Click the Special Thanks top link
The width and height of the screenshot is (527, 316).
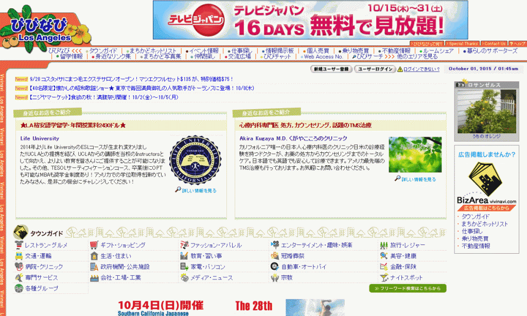point(463,44)
